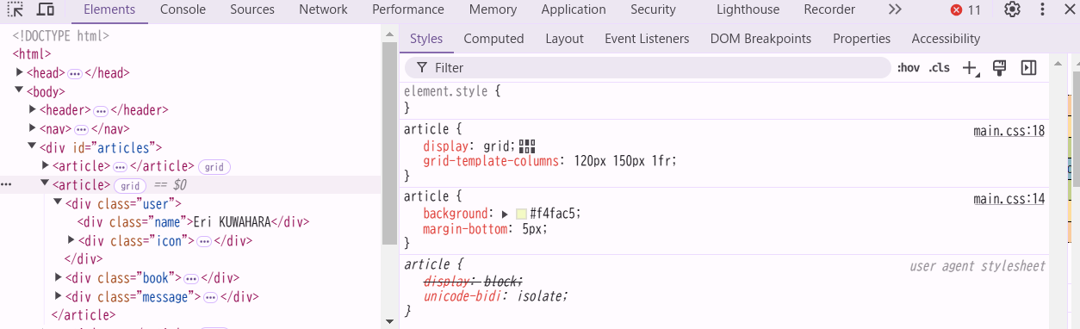Select the closing </article> tag line
Viewport: 1080px width, 329px height.
point(84,315)
